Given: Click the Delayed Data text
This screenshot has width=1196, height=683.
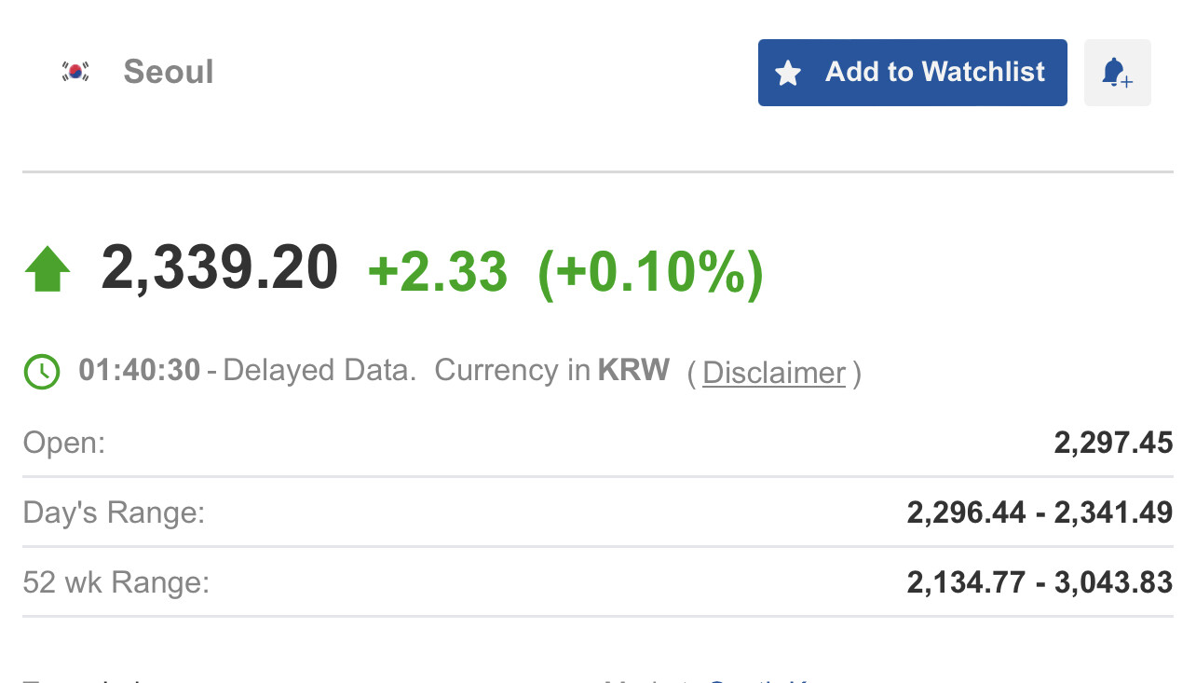Looking at the screenshot, I should tap(319, 371).
